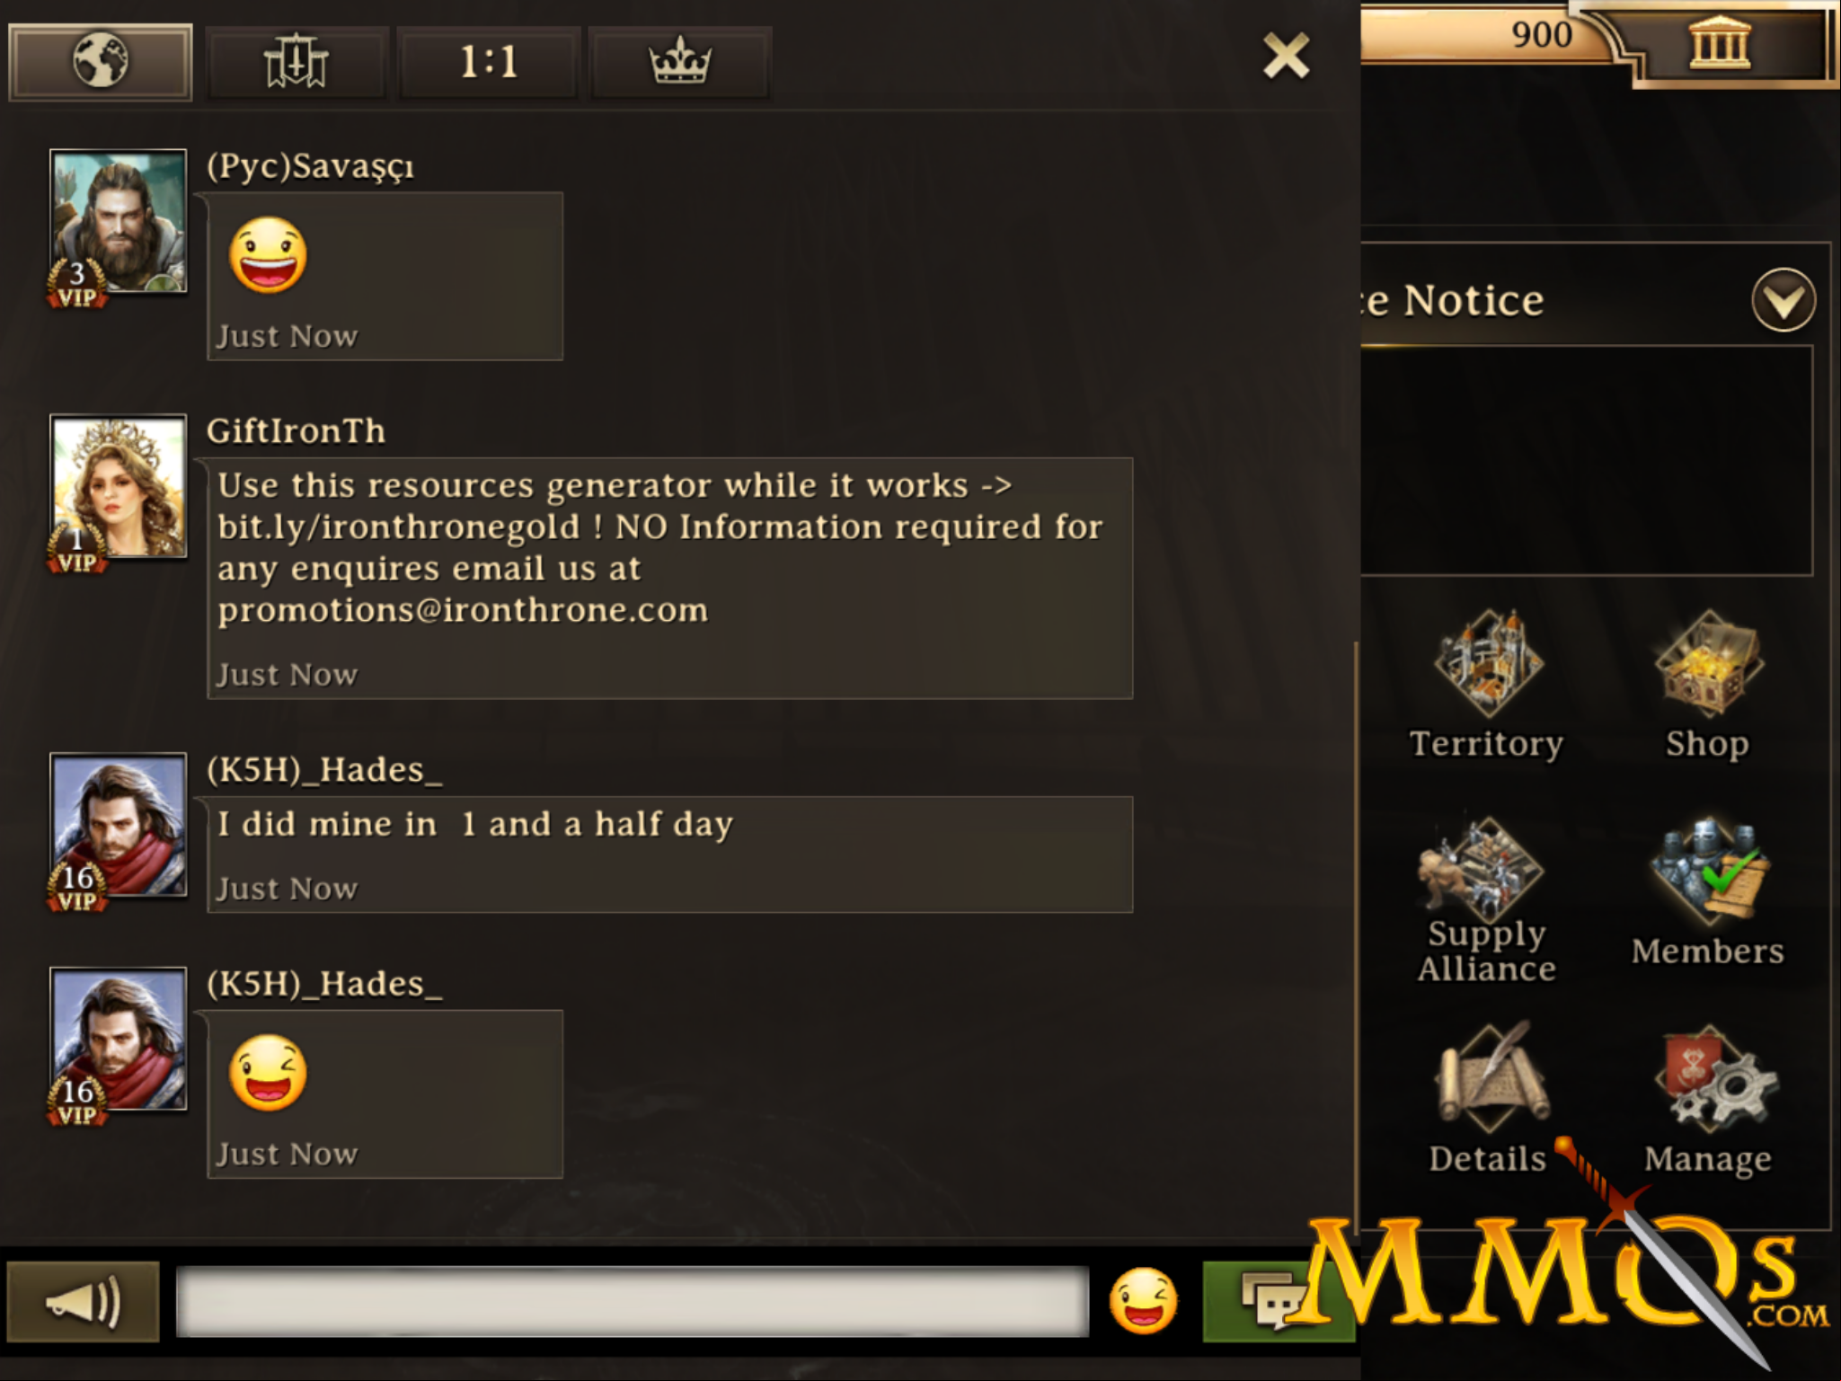Toggle the megaphone broadcast button
Viewport: 1841px width, 1381px height.
[84, 1301]
